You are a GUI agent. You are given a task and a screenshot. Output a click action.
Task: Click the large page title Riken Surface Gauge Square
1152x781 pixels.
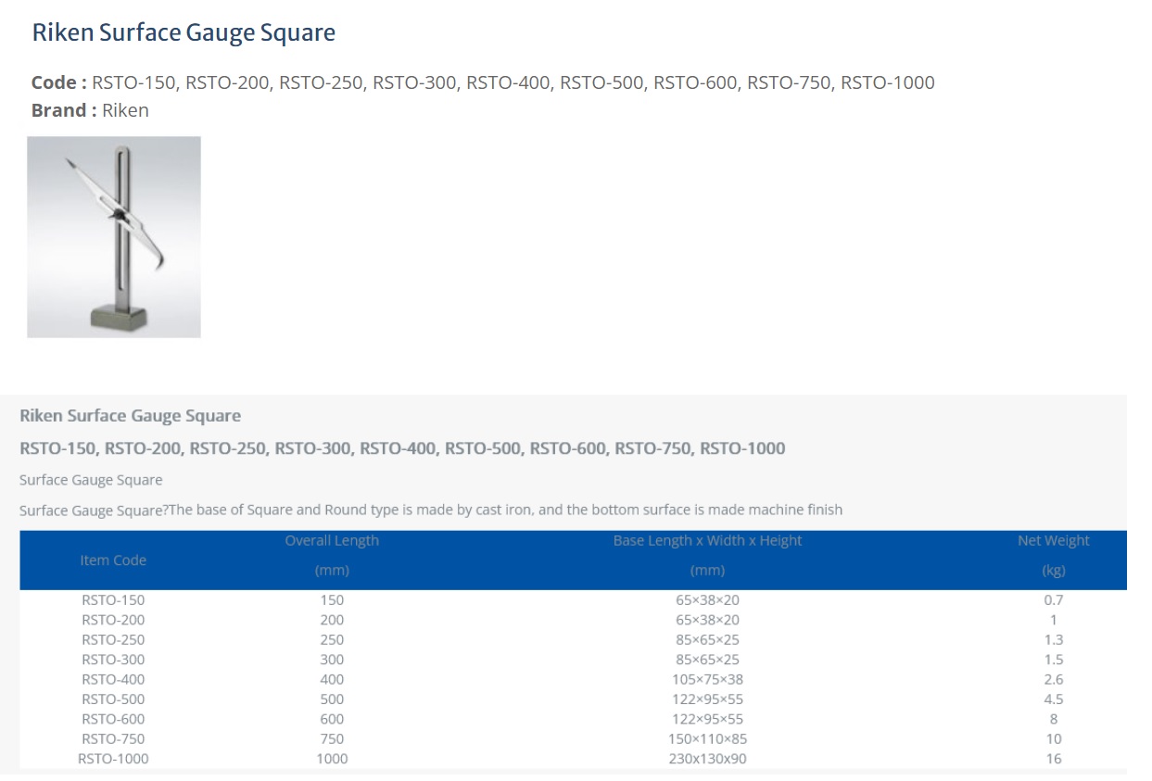pyautogui.click(x=184, y=33)
